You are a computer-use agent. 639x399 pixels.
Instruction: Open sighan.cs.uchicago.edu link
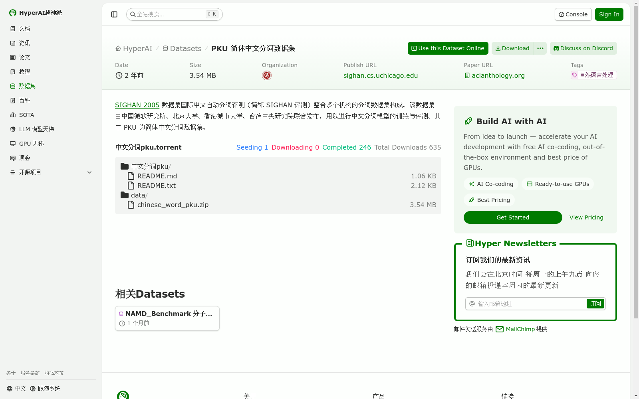tap(381, 75)
